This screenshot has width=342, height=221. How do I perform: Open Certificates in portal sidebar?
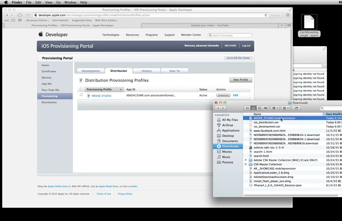[x=49, y=71]
